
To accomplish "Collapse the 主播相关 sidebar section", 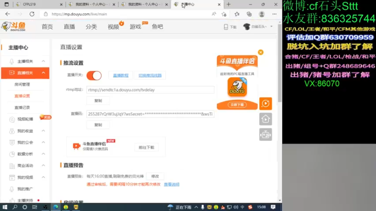I will pyautogui.click(x=43, y=61).
